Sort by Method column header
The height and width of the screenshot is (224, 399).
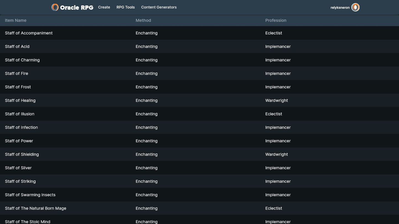coord(143,20)
